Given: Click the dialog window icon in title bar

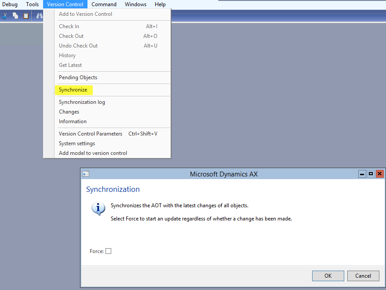Looking at the screenshot, I should (86, 174).
